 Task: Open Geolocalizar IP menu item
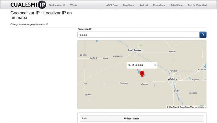(57, 5)
